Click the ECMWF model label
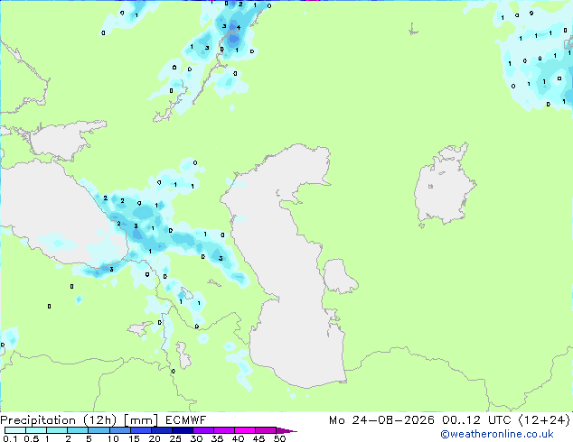The width and height of the screenshot is (573, 442). point(185,420)
